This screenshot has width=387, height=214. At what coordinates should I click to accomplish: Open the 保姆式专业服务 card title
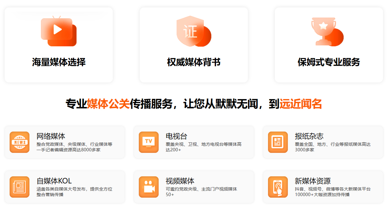(329, 62)
